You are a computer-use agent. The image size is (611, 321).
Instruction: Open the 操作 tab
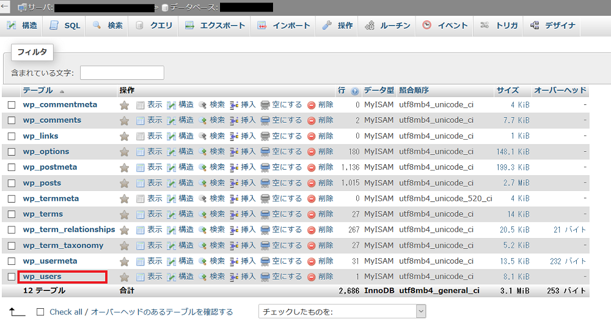point(337,25)
